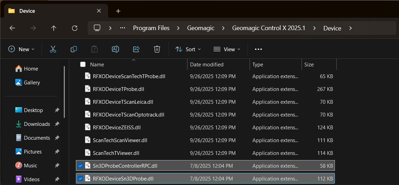Unpin Downloads using its pin icon
The height and width of the screenshot is (185, 399).
tap(57, 124)
